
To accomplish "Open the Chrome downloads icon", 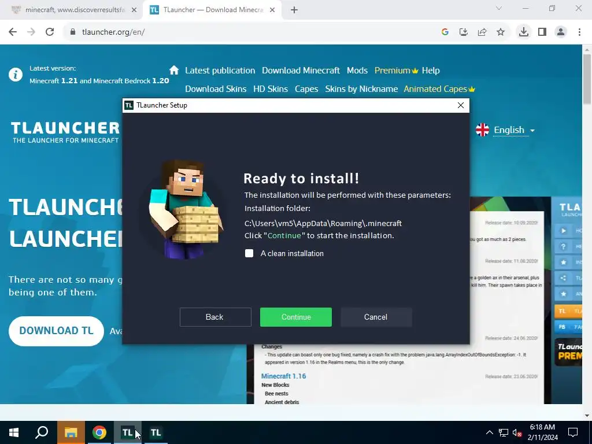I will point(523,32).
